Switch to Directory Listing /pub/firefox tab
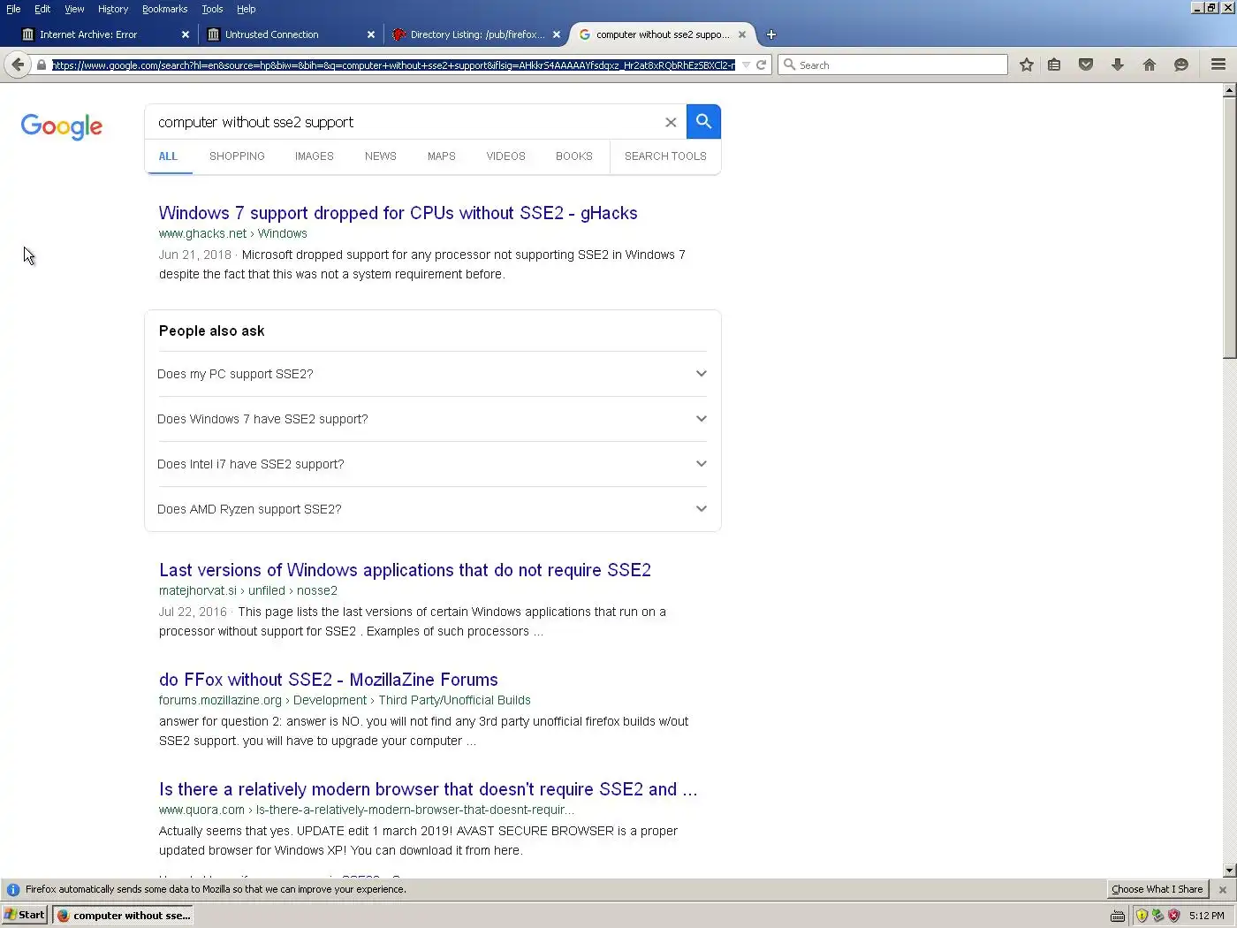Viewport: 1237px width, 928px height. click(475, 34)
